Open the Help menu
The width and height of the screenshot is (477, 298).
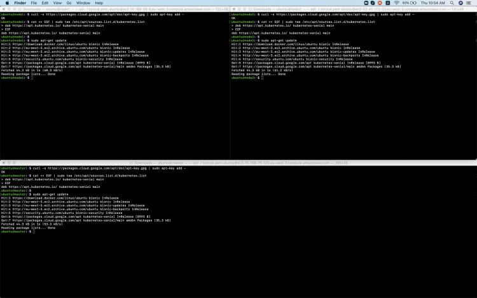pyautogui.click(x=99, y=3)
